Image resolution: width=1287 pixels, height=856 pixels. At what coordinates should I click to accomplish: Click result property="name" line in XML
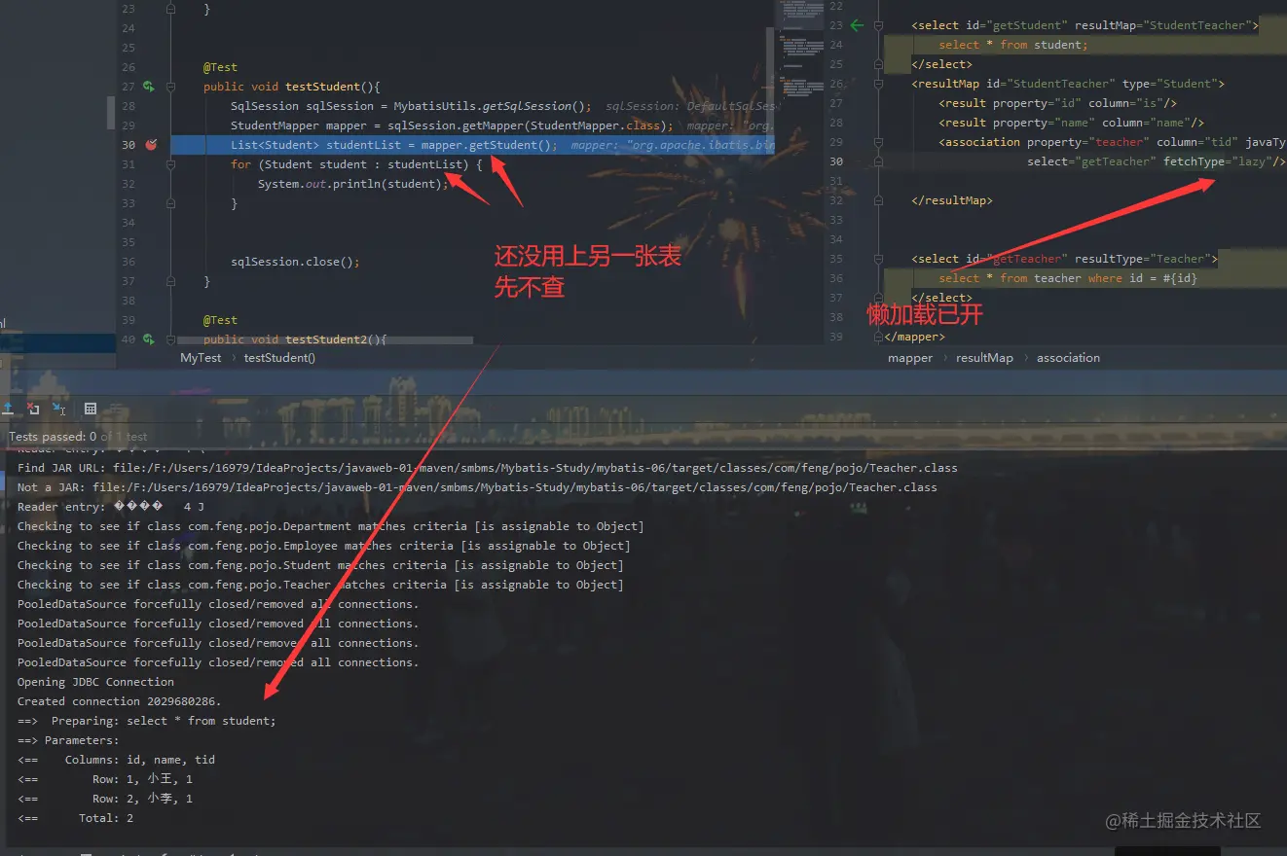pyautogui.click(x=1072, y=123)
